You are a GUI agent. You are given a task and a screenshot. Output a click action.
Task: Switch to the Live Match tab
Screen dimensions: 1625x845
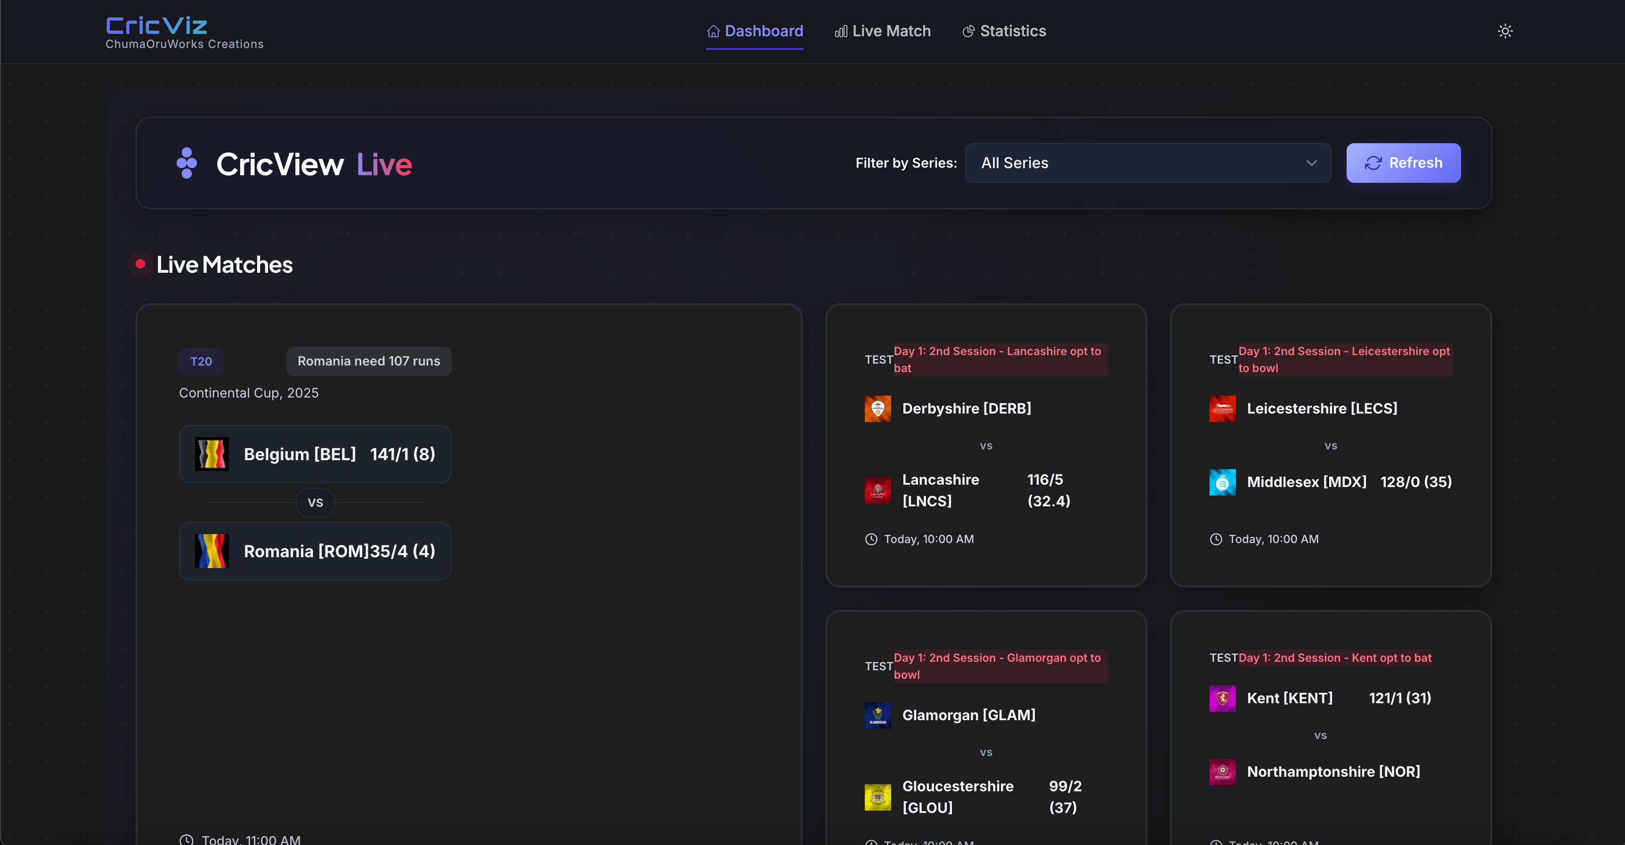(891, 31)
